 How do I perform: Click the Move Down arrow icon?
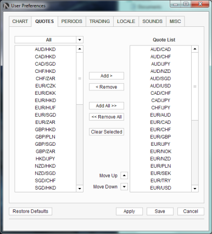tap(124, 187)
